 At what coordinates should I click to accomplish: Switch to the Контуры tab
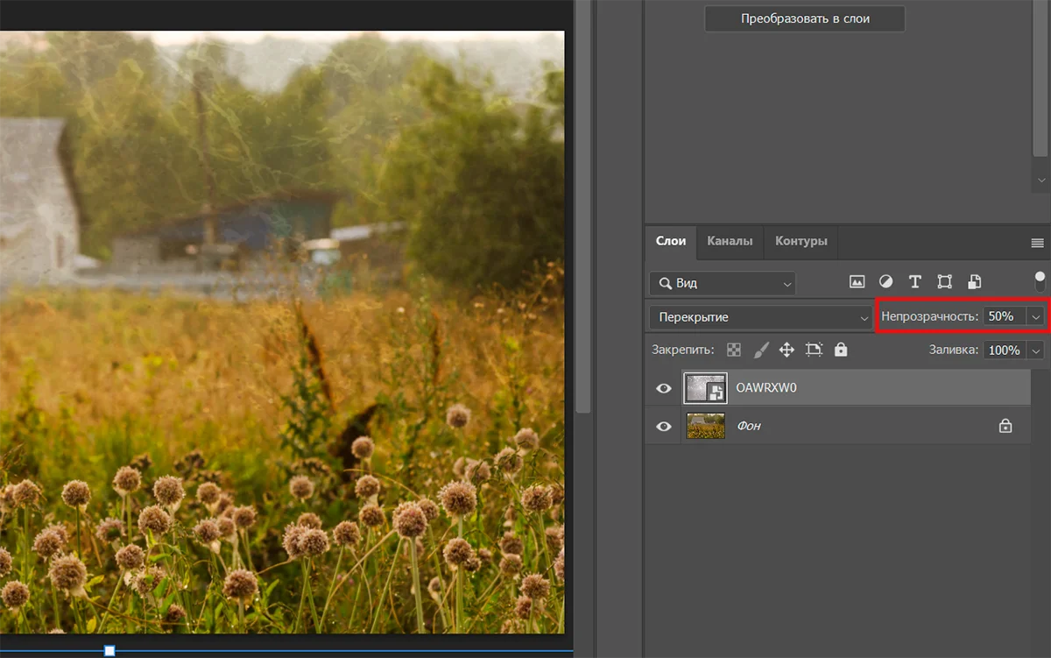click(801, 241)
